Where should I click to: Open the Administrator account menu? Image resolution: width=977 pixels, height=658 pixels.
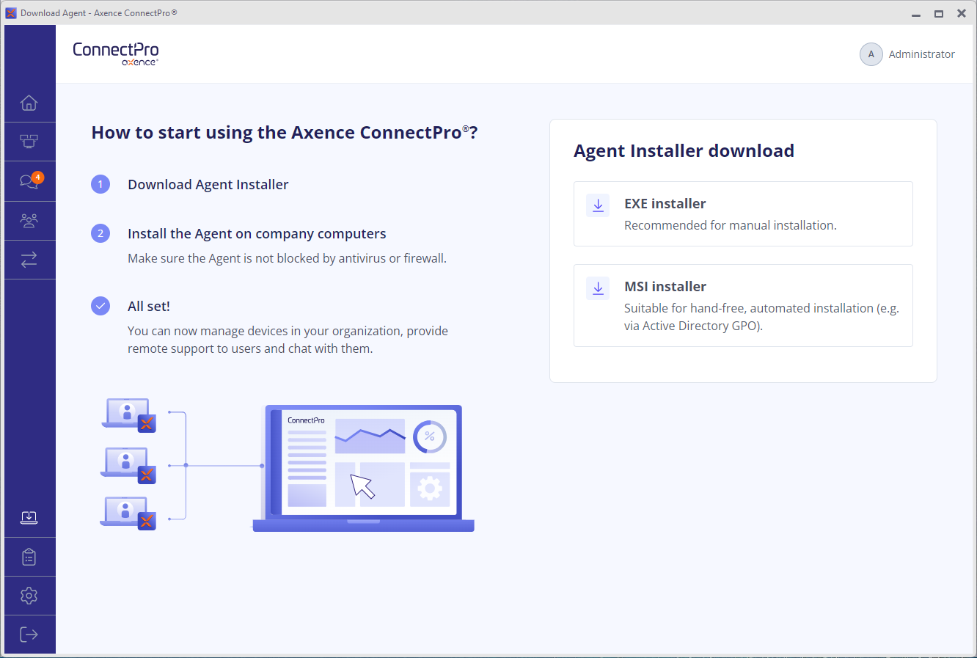pos(907,54)
